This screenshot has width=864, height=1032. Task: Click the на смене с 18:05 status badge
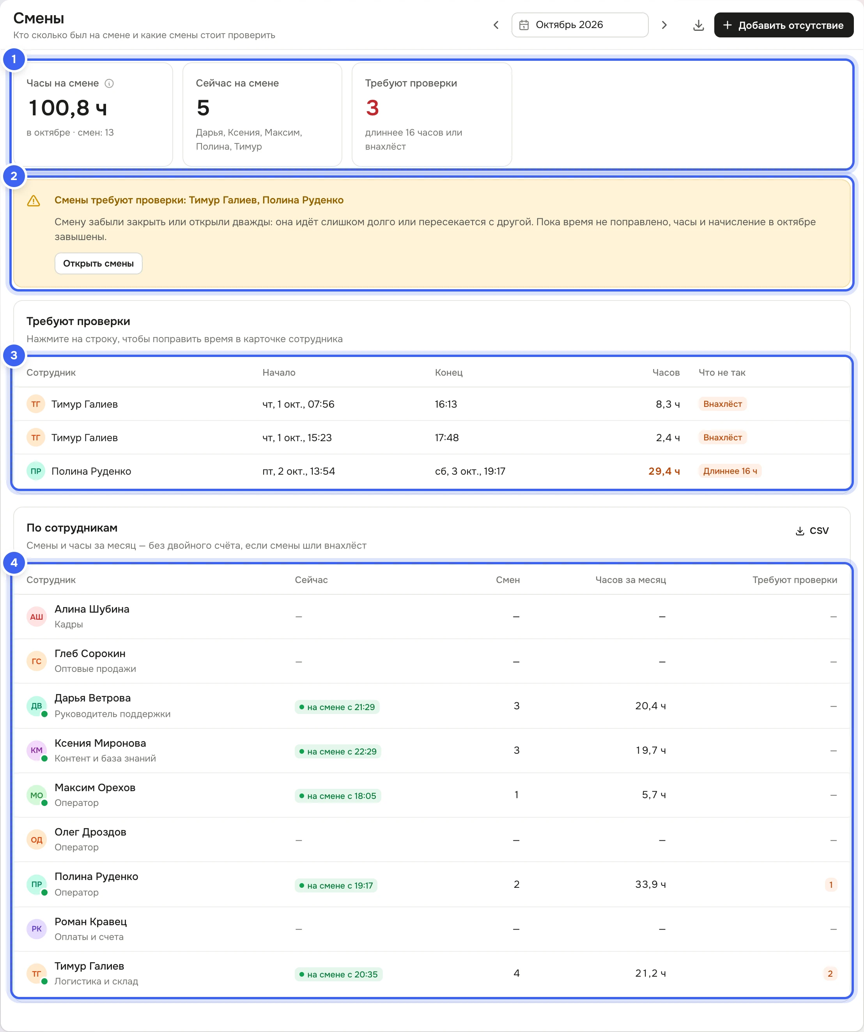coord(338,796)
